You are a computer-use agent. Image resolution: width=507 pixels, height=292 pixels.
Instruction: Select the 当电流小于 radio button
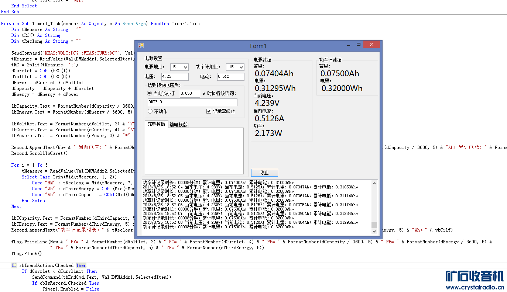tap(150, 94)
